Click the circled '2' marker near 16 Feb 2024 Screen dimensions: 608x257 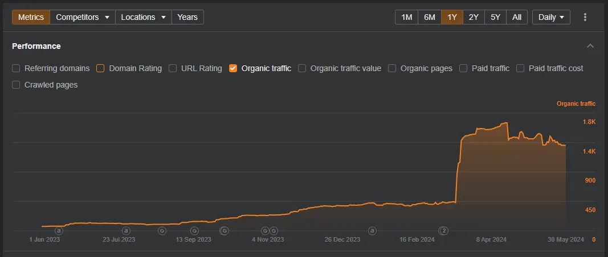point(443,231)
